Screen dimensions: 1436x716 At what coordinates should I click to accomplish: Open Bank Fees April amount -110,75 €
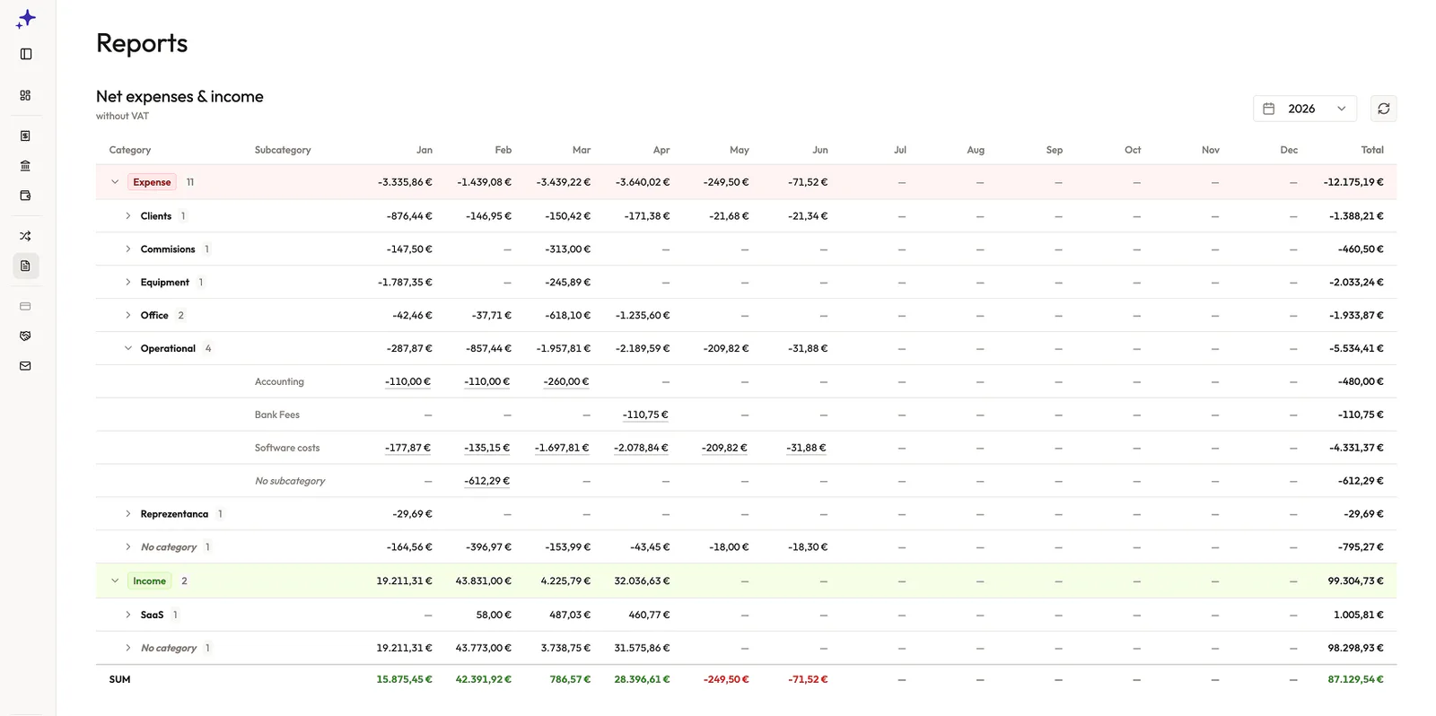point(645,415)
